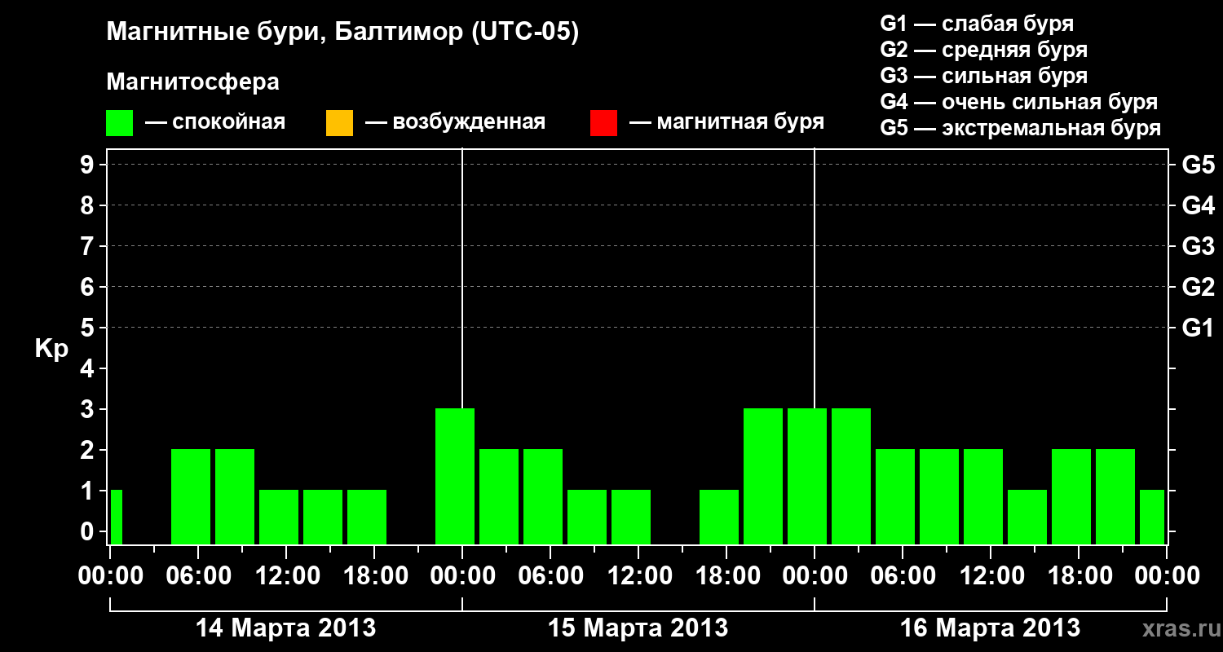The width and height of the screenshot is (1223, 652).
Task: Click the 00:00 label starting 16 Марта
Action: (x=815, y=576)
